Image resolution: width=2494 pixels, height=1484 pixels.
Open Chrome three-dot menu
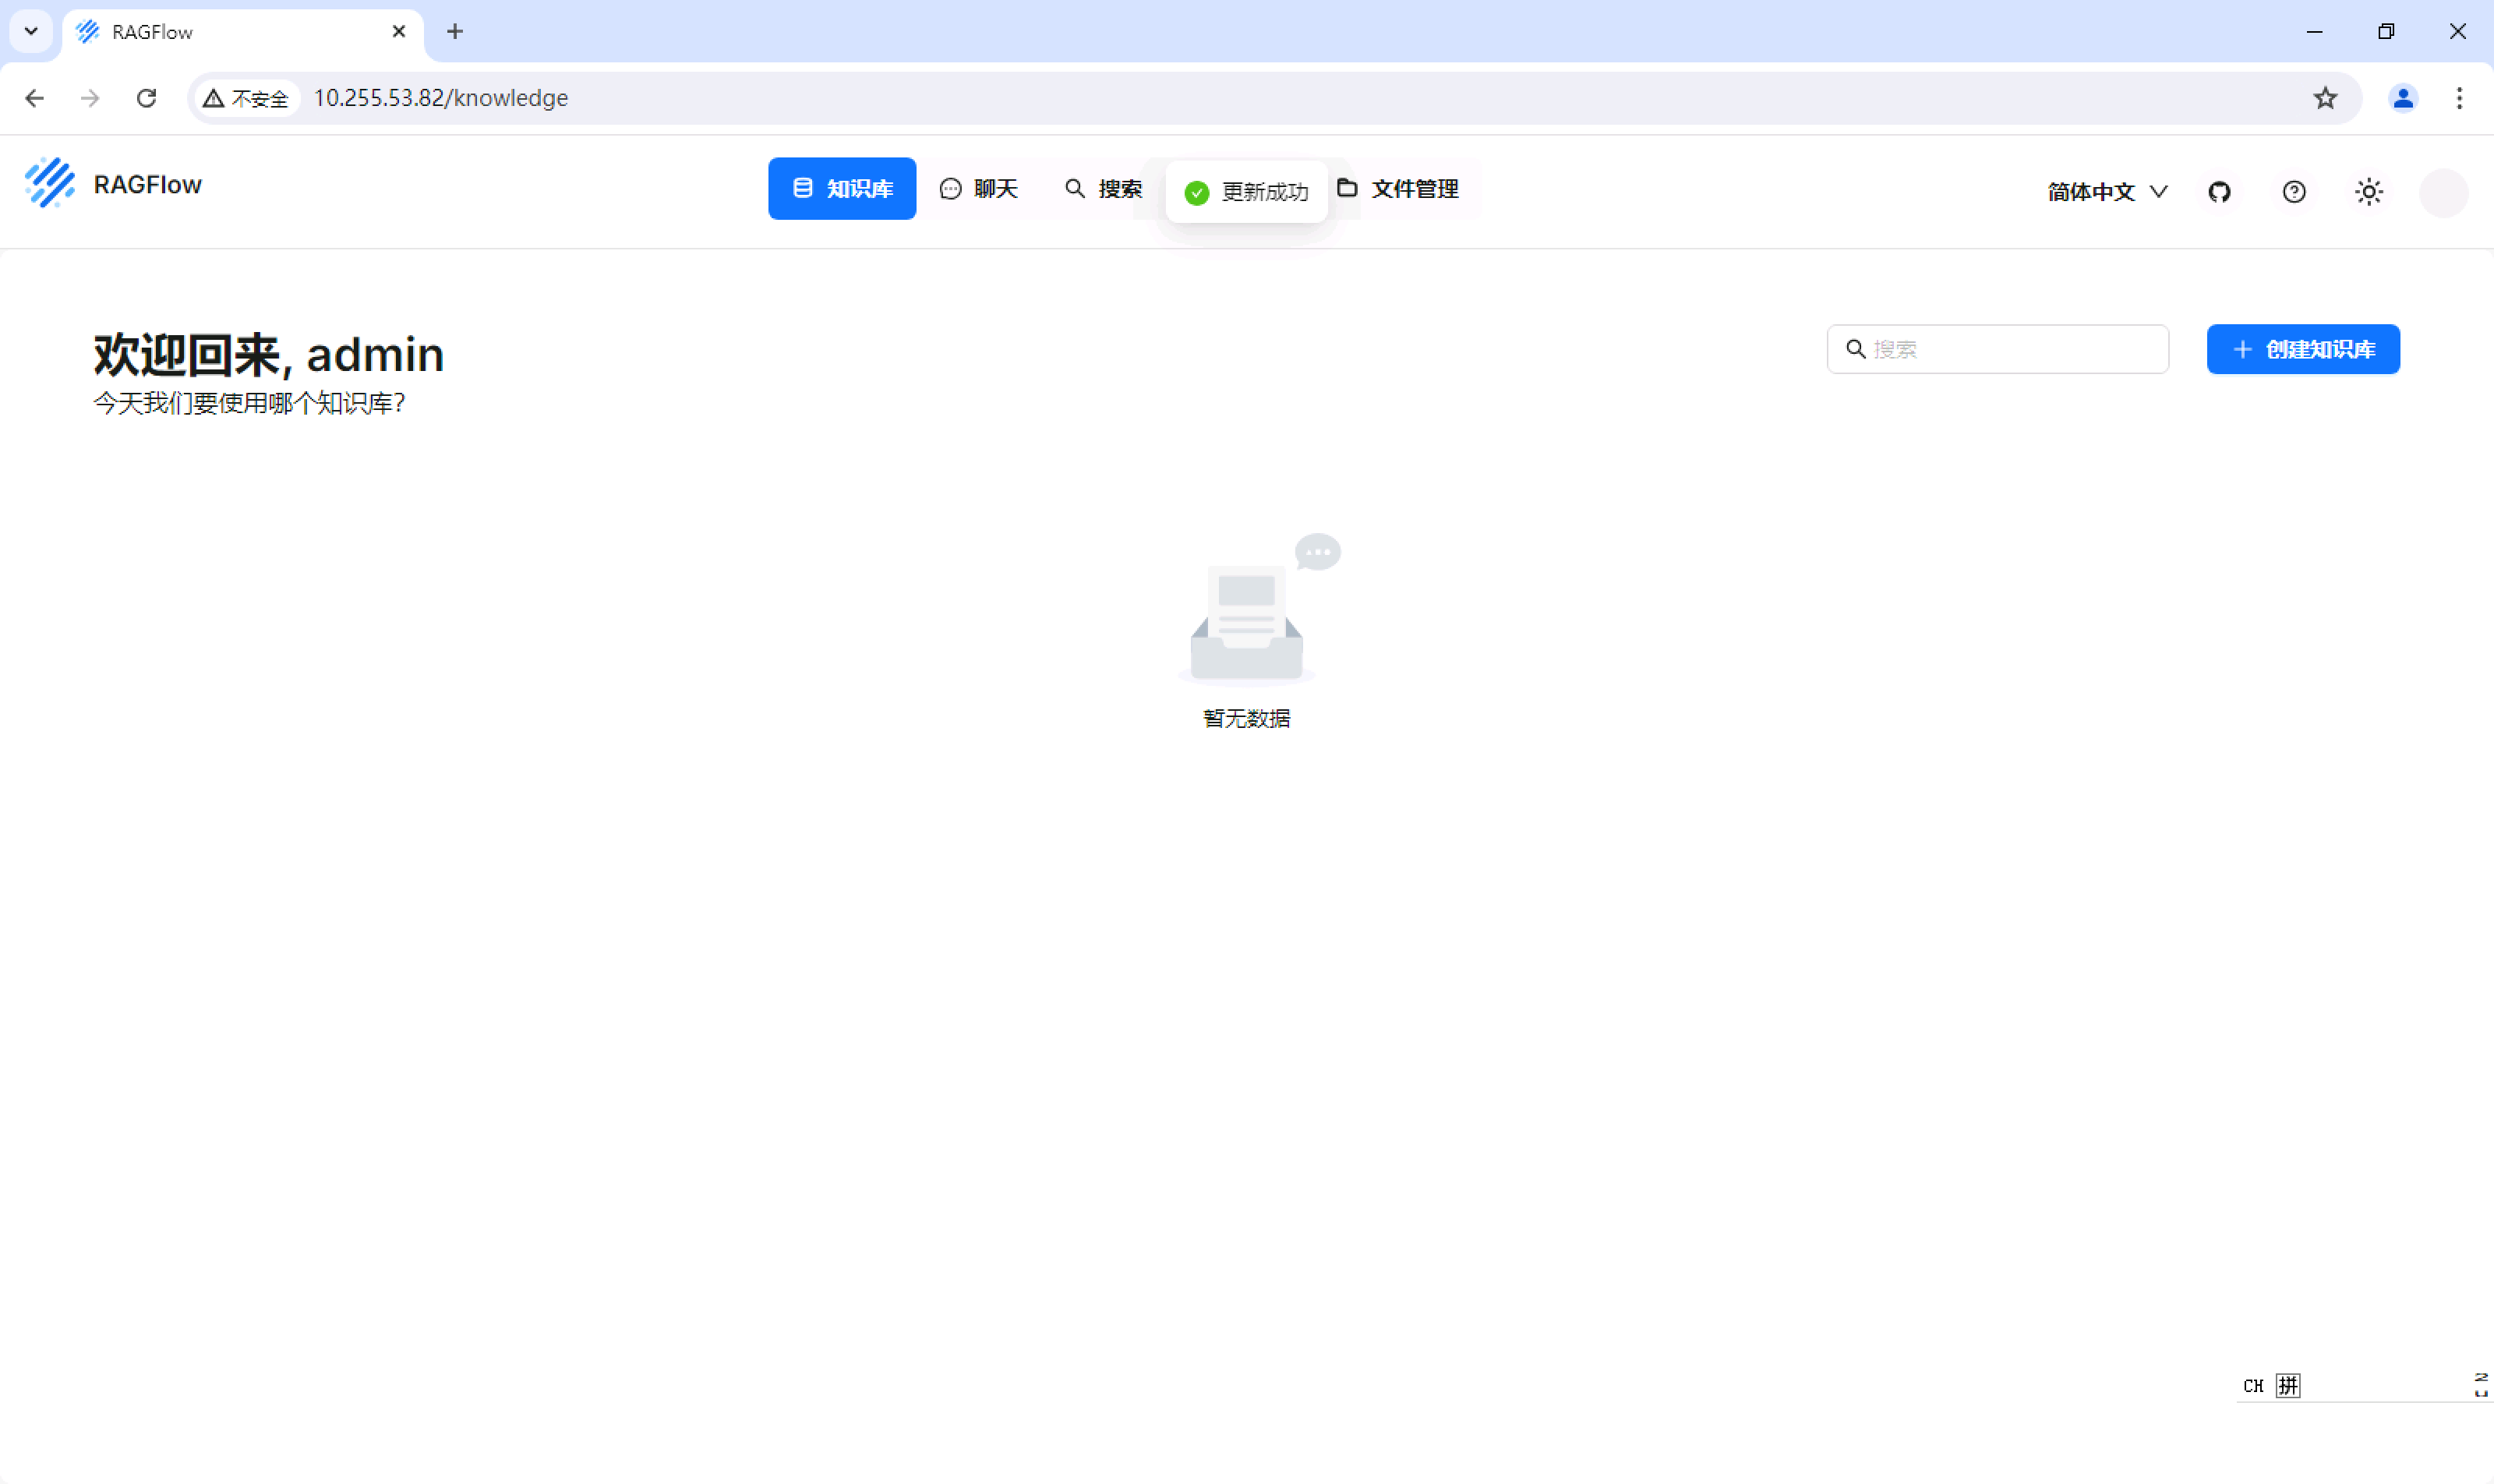tap(2459, 98)
